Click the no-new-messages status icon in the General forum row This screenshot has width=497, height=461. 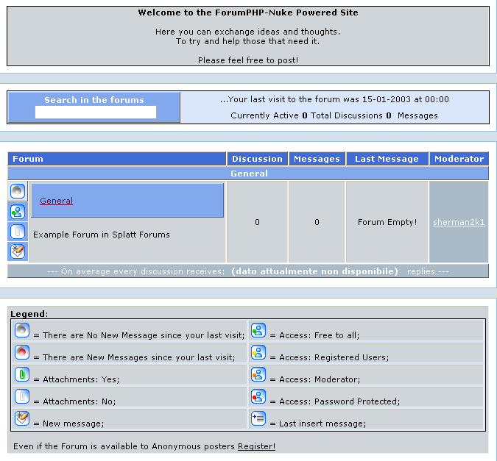tap(18, 192)
